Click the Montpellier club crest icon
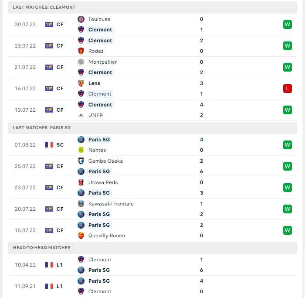Image resolution: width=305 pixels, height=298 pixels. (81, 62)
